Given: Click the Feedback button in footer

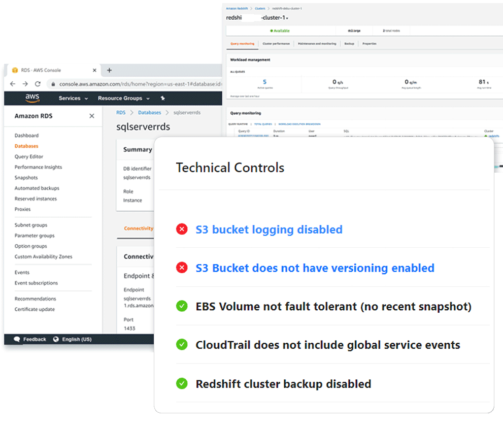Looking at the screenshot, I should coord(30,339).
